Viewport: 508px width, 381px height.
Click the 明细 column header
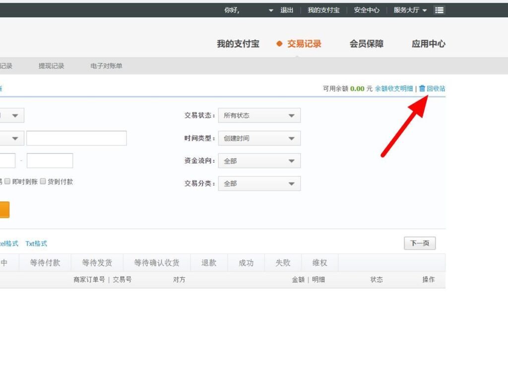pos(318,280)
